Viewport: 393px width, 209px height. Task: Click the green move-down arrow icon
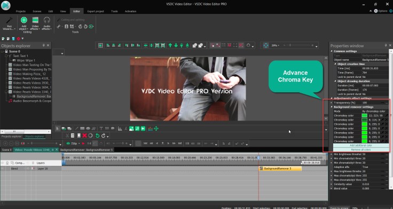point(176,45)
